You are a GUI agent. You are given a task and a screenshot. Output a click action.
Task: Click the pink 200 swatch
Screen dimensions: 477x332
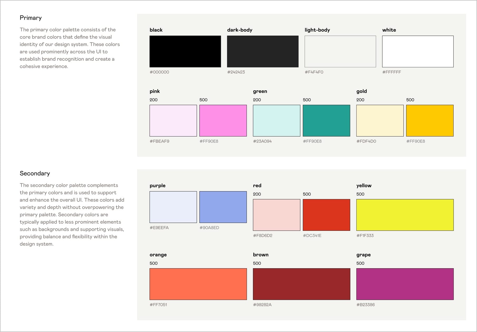point(173,120)
